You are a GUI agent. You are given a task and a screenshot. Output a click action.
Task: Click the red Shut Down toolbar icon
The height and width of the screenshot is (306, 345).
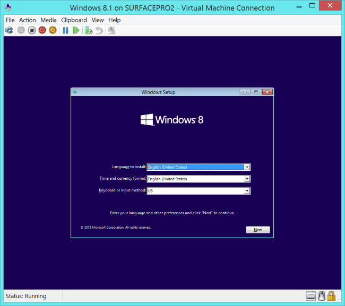[x=42, y=30]
